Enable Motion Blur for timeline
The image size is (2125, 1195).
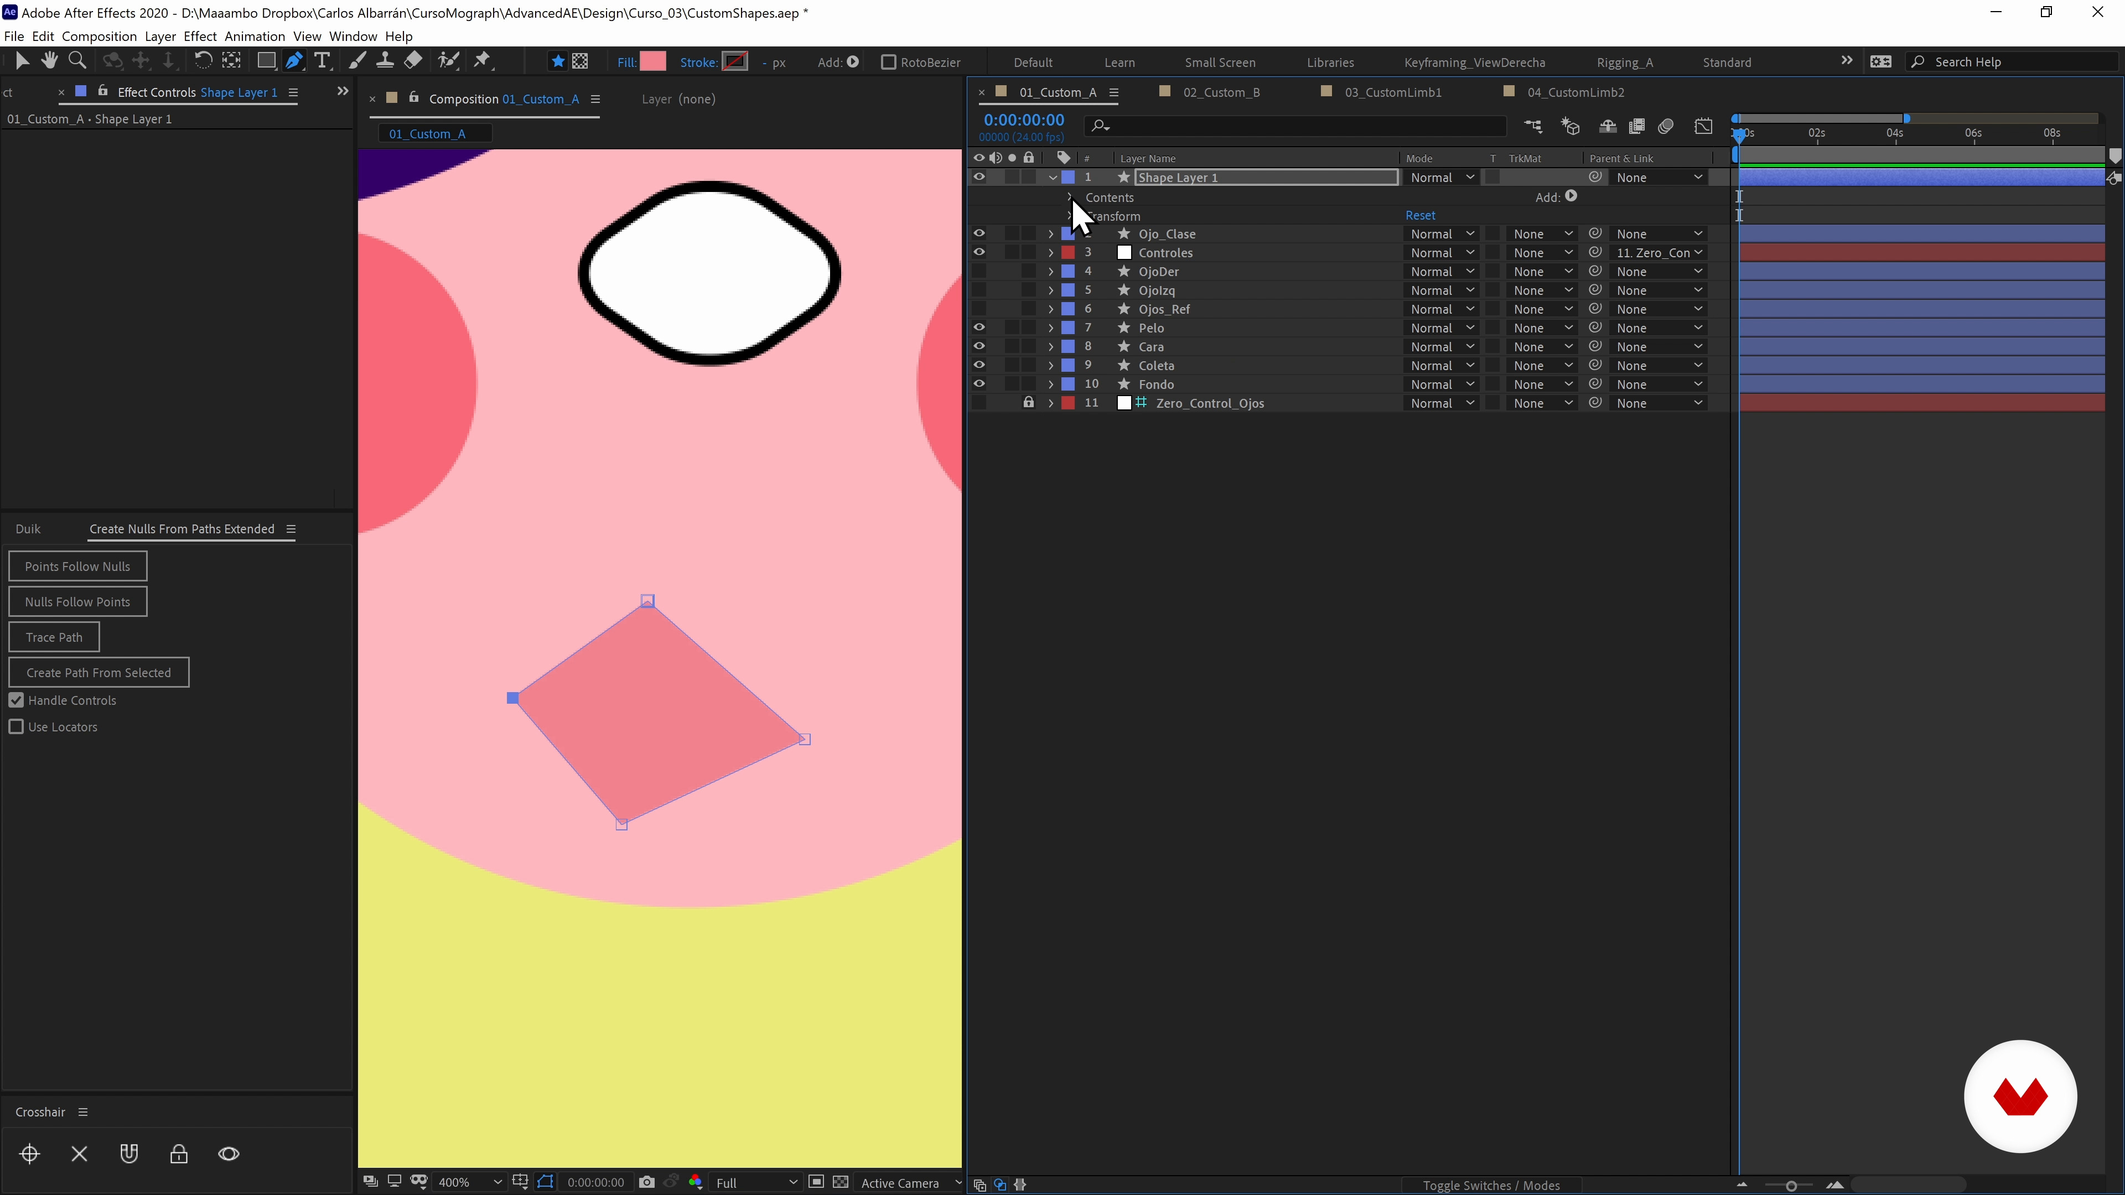[x=1666, y=126]
